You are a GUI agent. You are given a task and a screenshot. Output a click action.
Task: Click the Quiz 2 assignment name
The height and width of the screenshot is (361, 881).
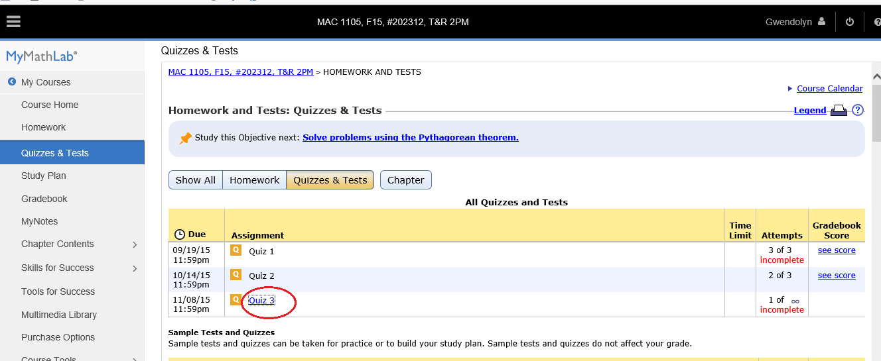(x=261, y=276)
